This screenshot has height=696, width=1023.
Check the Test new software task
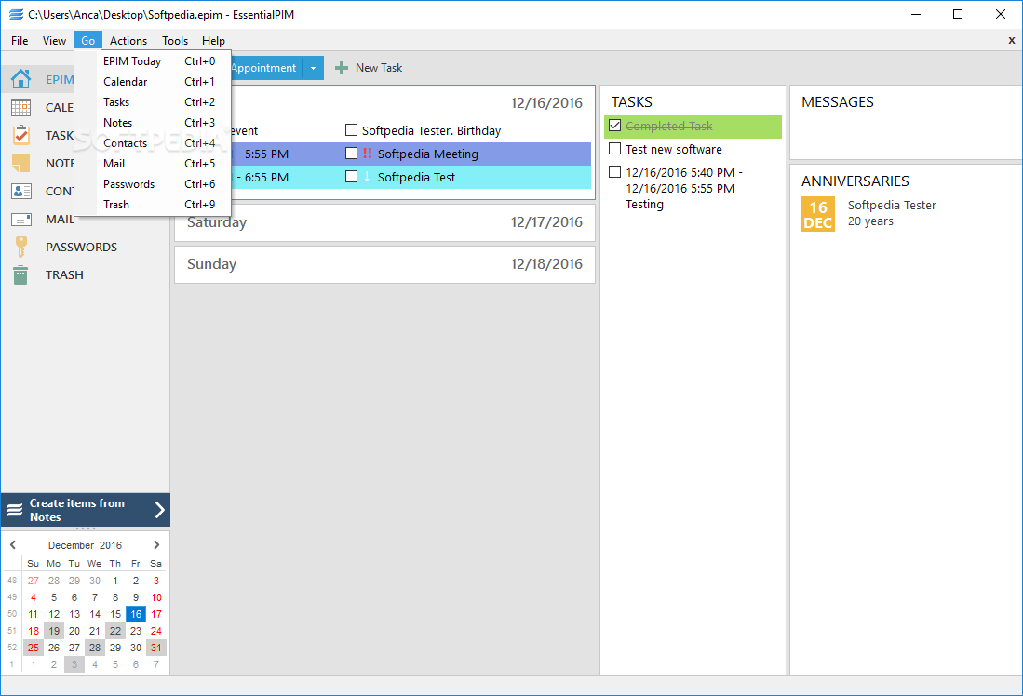614,149
